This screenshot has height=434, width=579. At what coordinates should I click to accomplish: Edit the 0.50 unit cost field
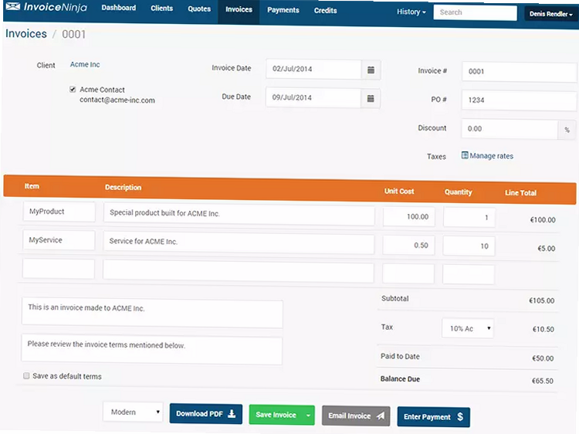(x=408, y=246)
